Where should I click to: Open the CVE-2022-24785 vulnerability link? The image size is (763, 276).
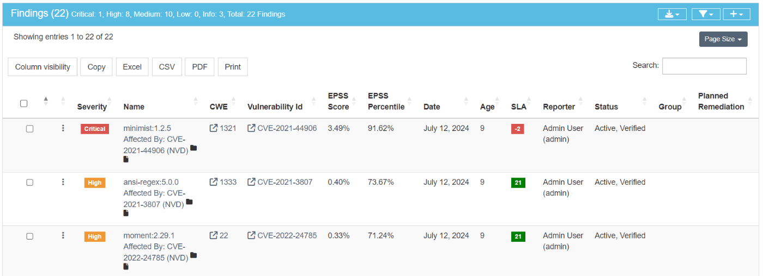coord(287,235)
